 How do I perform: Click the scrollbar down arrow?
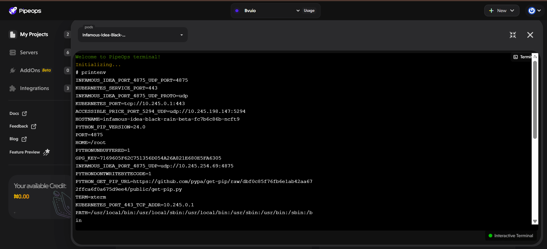click(x=535, y=221)
